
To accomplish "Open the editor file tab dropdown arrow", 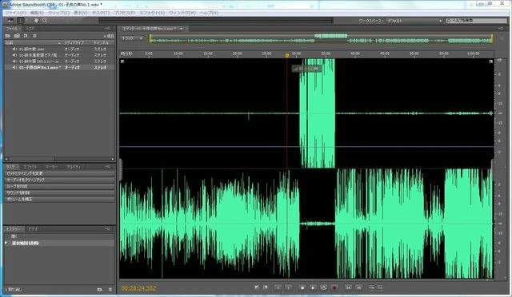I will 182,29.
